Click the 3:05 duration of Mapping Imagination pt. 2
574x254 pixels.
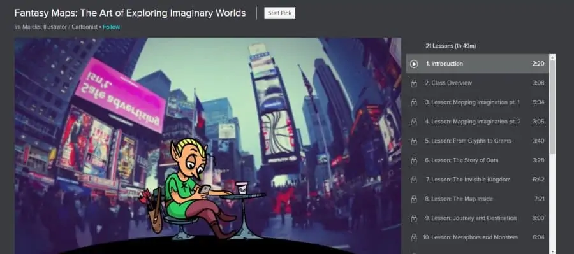(x=538, y=122)
